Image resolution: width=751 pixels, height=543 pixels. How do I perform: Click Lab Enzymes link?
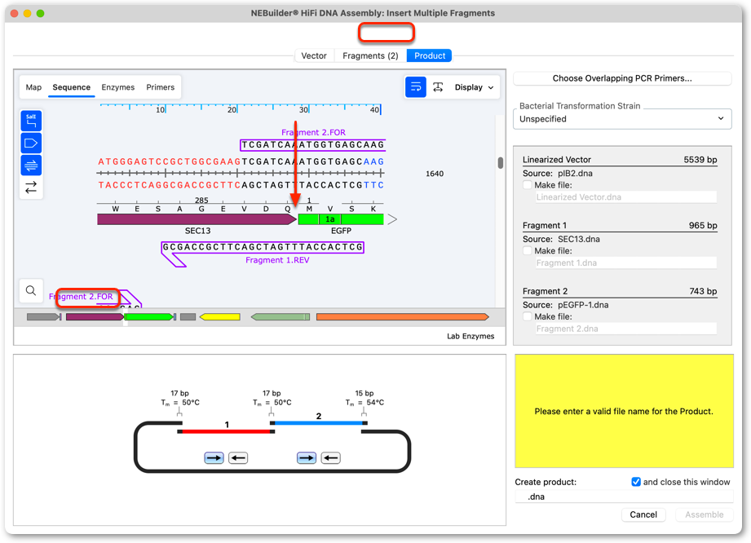(470, 336)
